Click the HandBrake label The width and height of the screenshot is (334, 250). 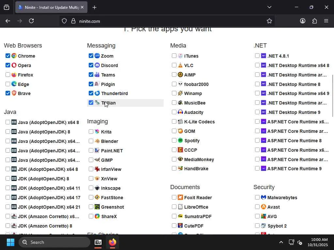point(196,169)
